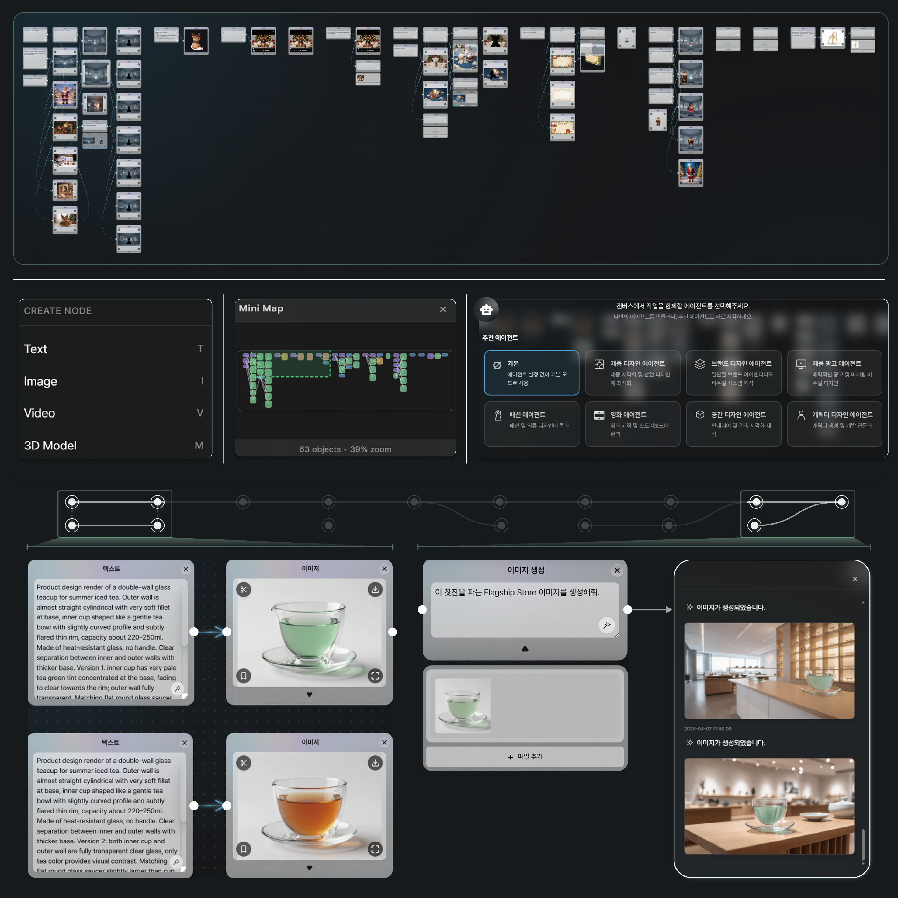Click the magic wand on first text node
The width and height of the screenshot is (898, 898).
(x=178, y=688)
